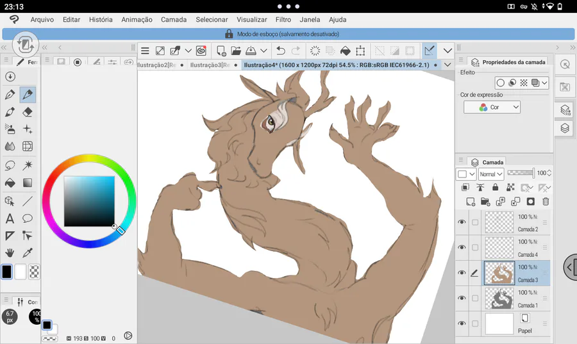Select the black main color swatch

click(x=6, y=272)
